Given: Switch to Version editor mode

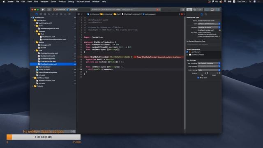Looking at the screenshot, I should click(200, 9).
